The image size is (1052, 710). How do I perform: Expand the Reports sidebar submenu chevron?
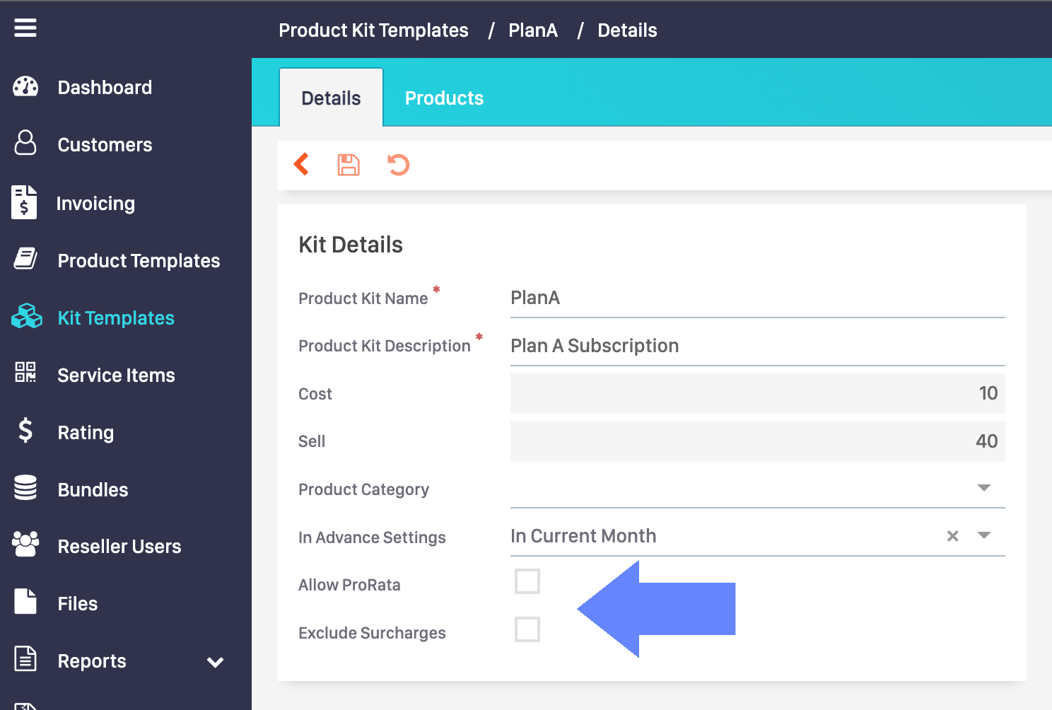[x=216, y=662]
